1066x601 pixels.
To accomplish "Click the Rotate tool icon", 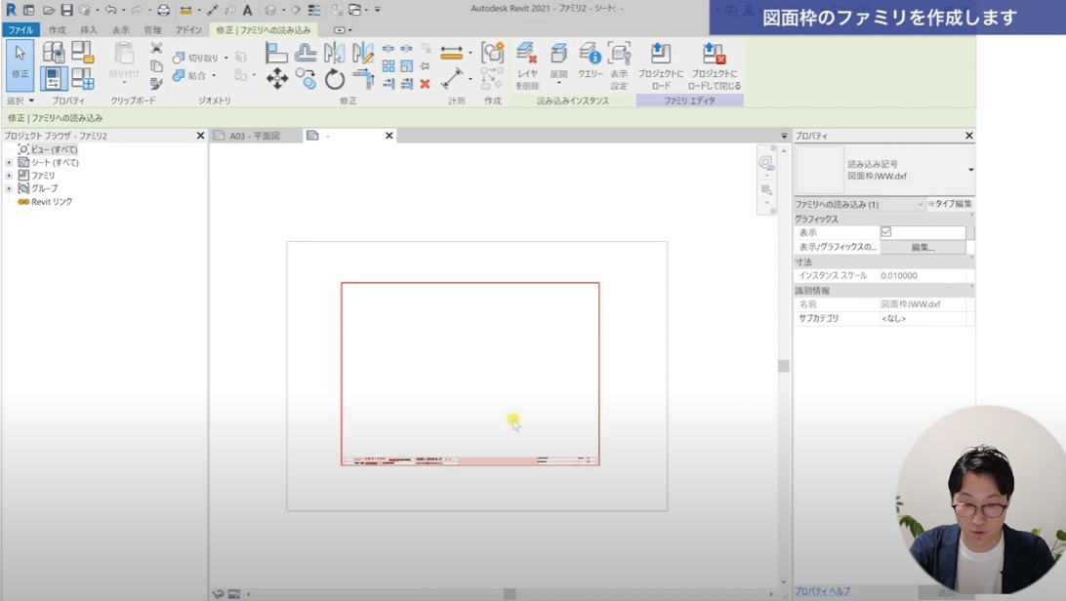I will (x=335, y=79).
